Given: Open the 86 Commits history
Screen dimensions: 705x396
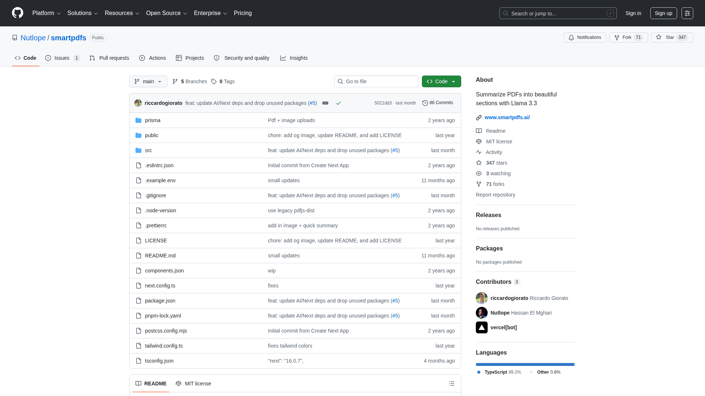Looking at the screenshot, I should click(x=438, y=103).
